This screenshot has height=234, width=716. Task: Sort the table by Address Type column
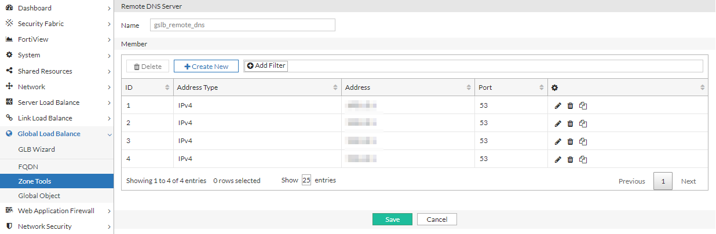(x=257, y=87)
